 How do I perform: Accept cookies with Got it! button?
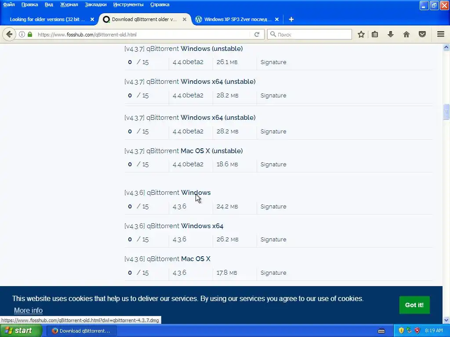(x=414, y=305)
